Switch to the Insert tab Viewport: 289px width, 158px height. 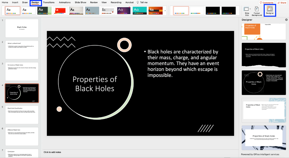coord(15,2)
